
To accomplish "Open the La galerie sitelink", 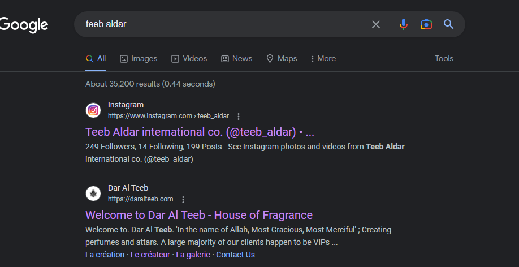I will point(193,255).
